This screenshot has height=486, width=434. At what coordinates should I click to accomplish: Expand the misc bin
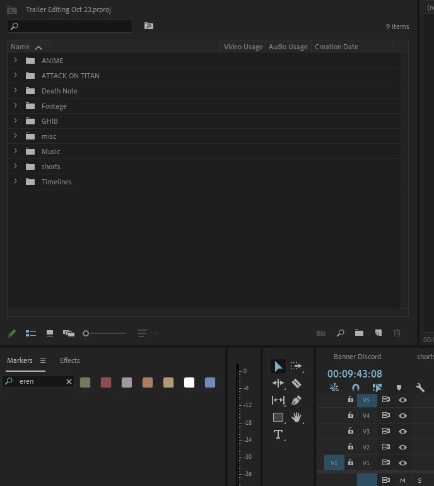[x=15, y=136]
